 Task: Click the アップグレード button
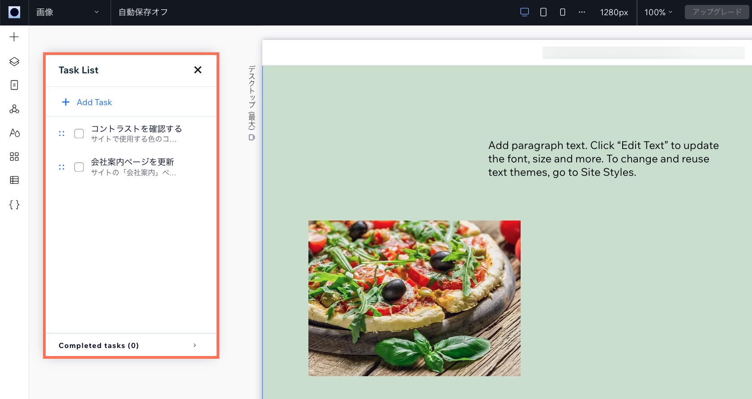(717, 12)
